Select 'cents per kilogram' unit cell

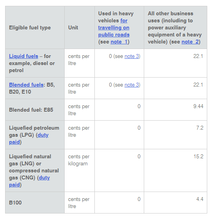[x=79, y=160]
